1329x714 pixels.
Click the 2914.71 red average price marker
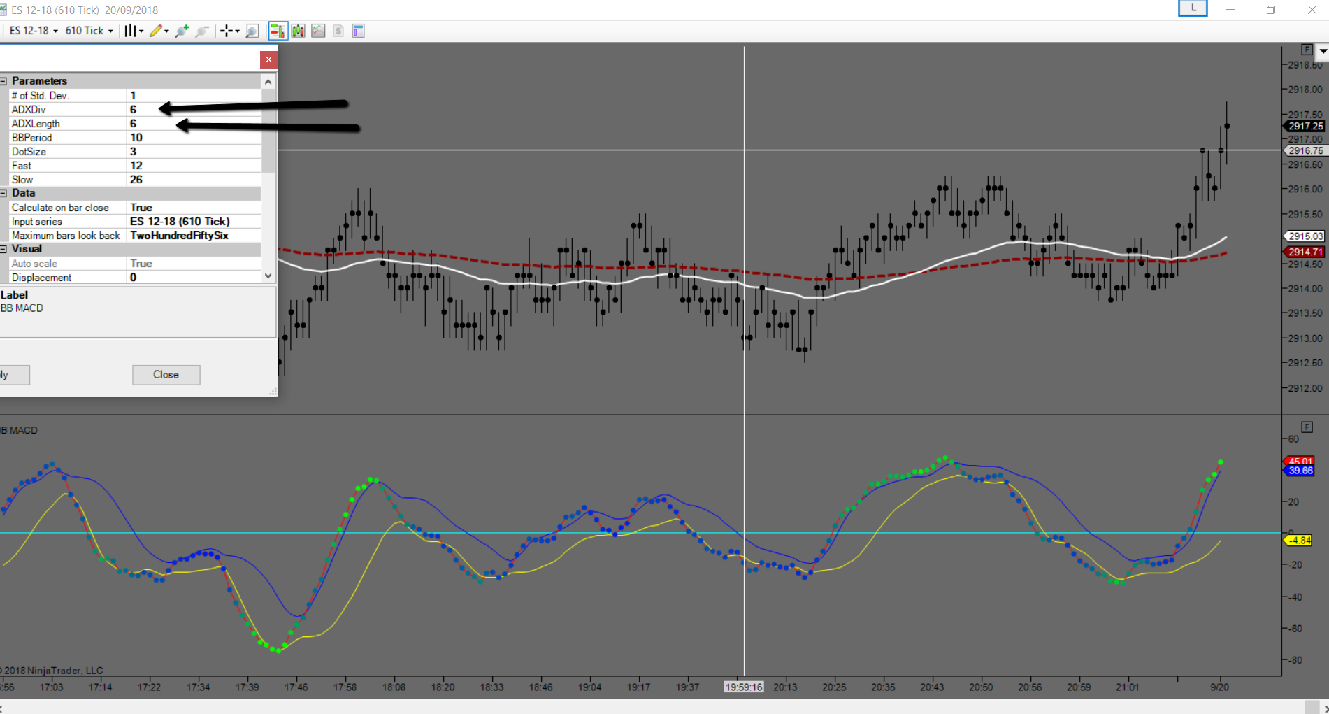tap(1304, 252)
